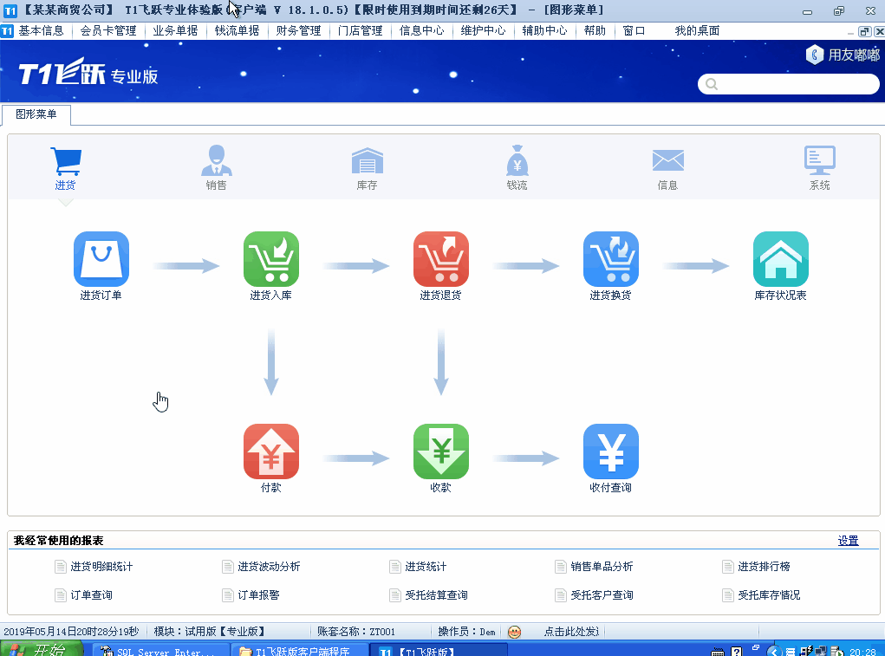885x656 pixels.
Task: Open the 帮助 menu
Action: click(x=595, y=30)
